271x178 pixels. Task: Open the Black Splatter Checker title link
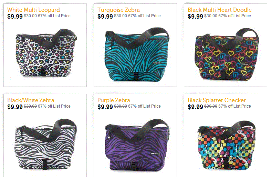click(217, 100)
